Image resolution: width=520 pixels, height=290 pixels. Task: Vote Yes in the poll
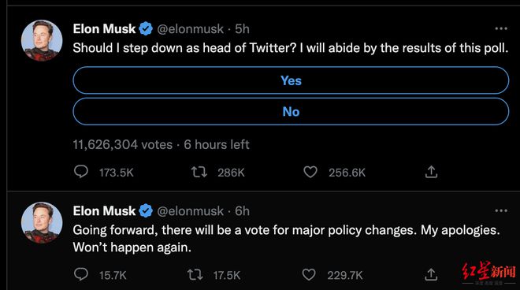[291, 80]
